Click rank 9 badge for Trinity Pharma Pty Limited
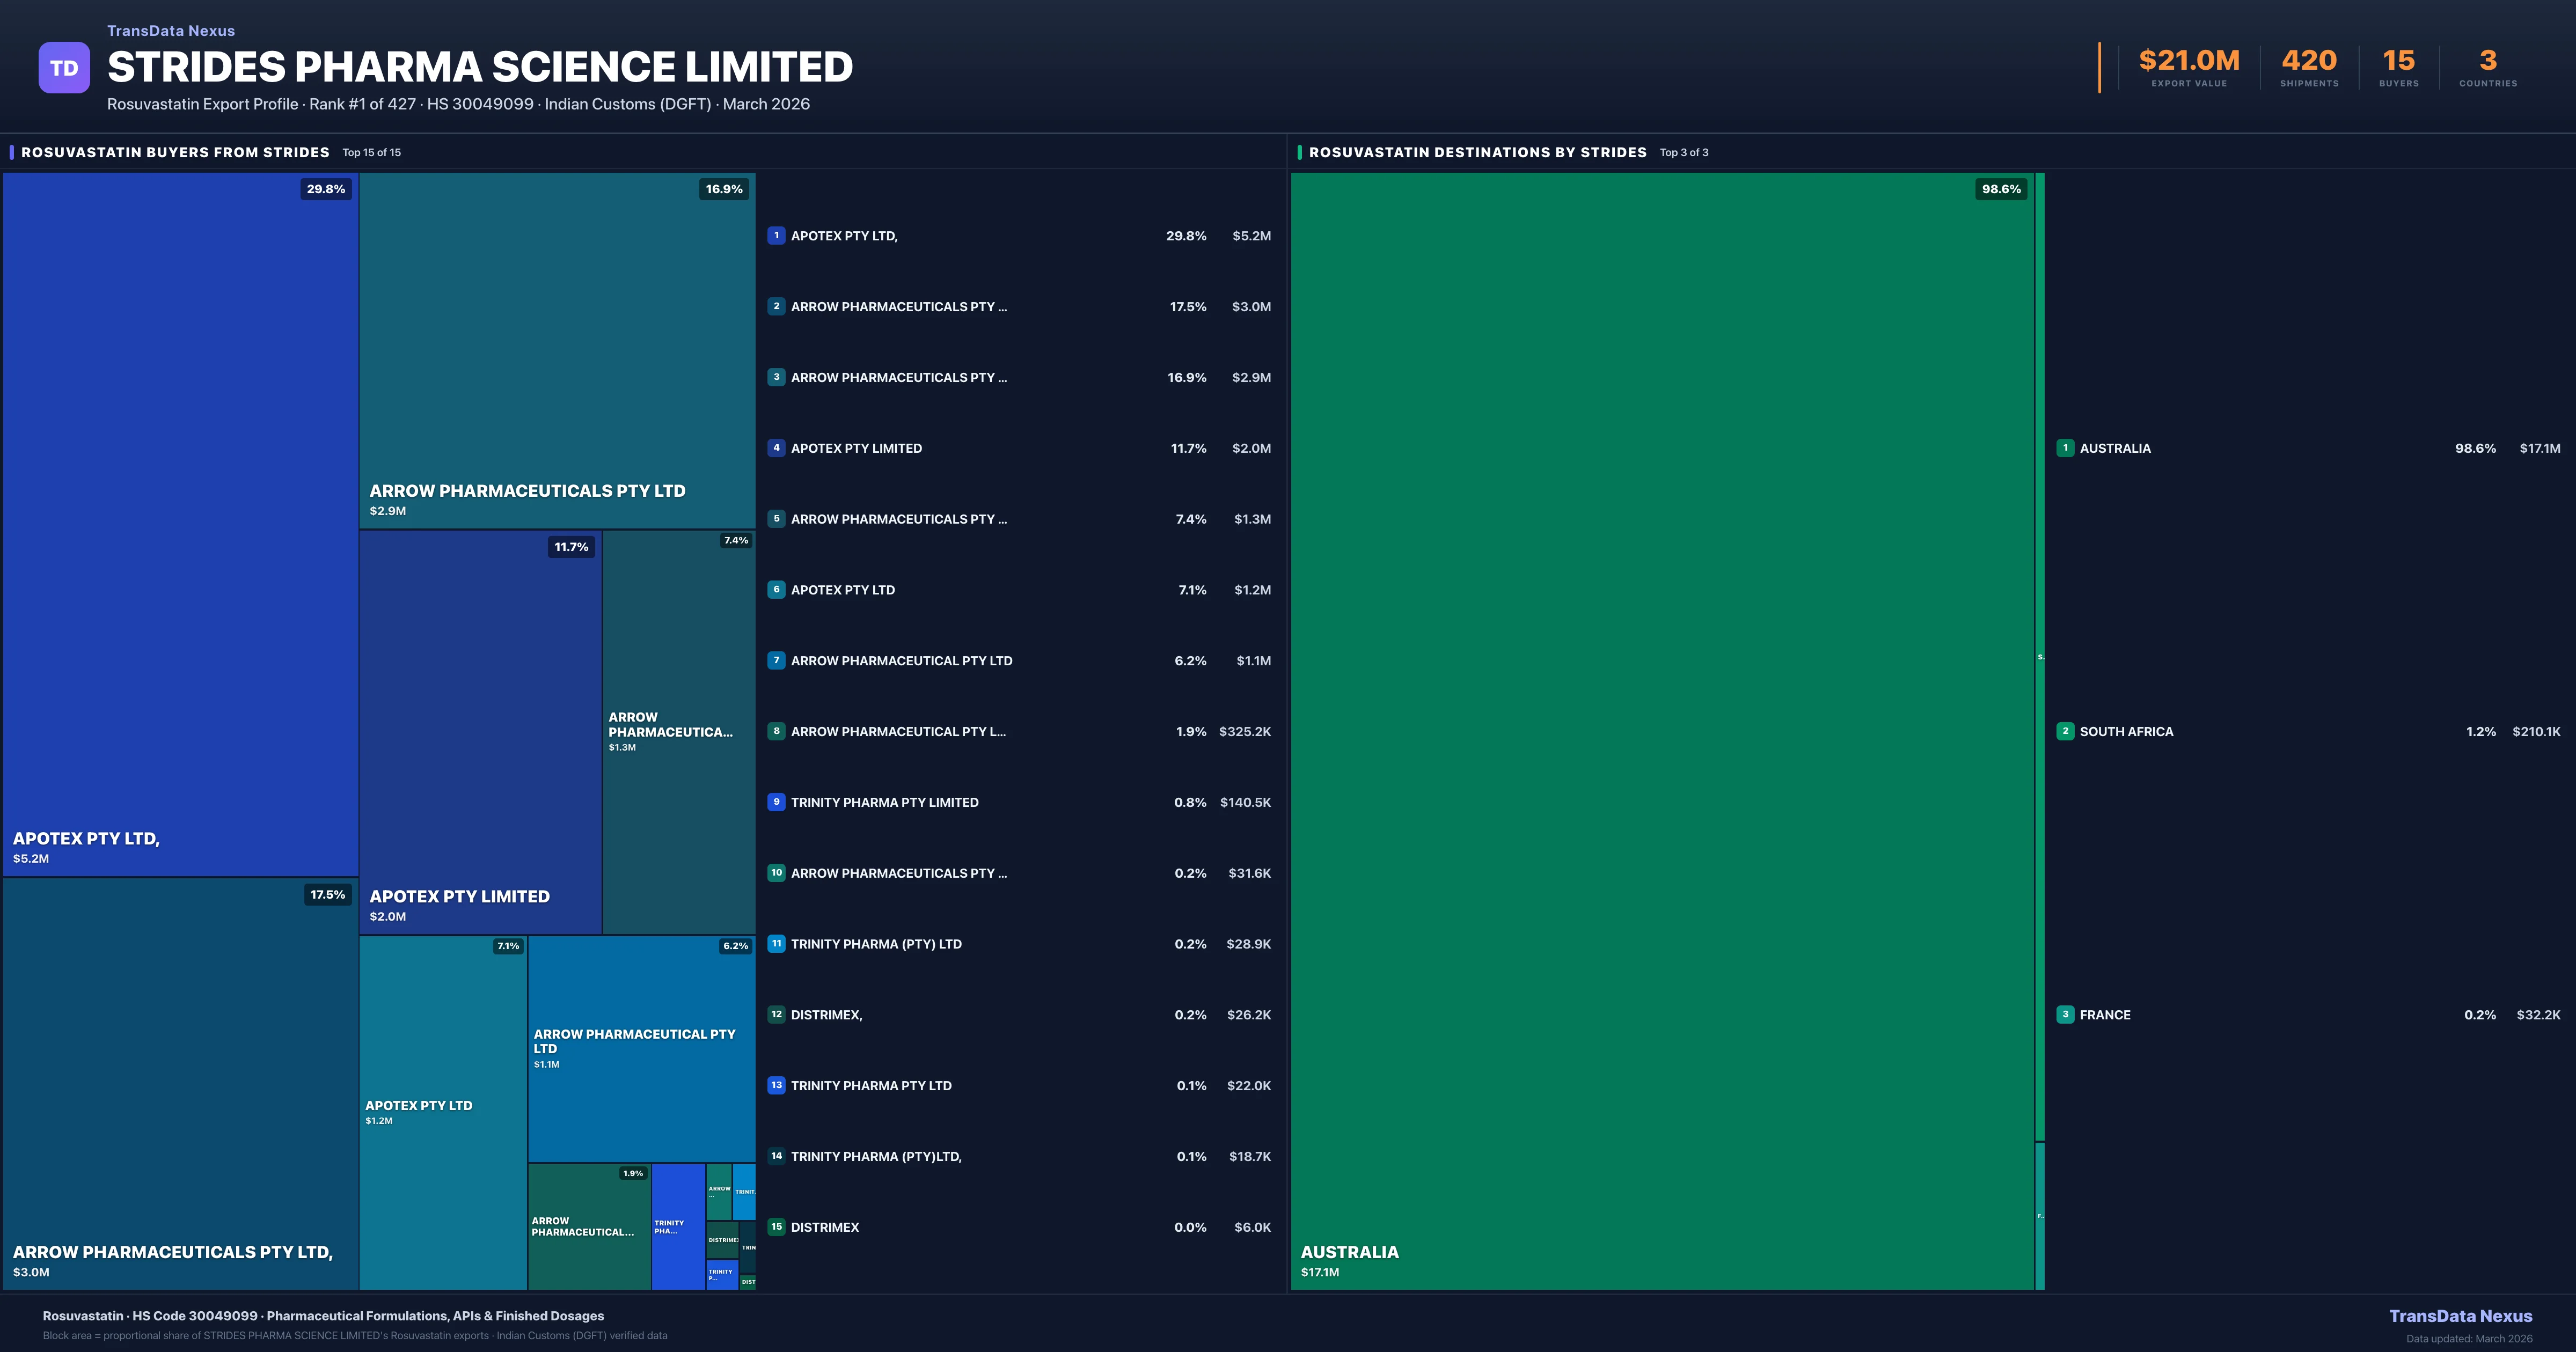This screenshot has height=1352, width=2576. click(776, 802)
